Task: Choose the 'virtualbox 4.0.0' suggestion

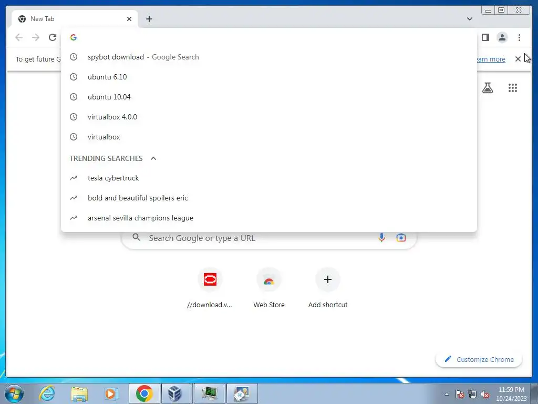Action: pyautogui.click(x=269, y=117)
